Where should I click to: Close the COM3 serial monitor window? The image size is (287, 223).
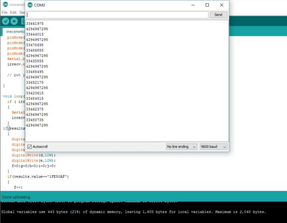click(222, 5)
